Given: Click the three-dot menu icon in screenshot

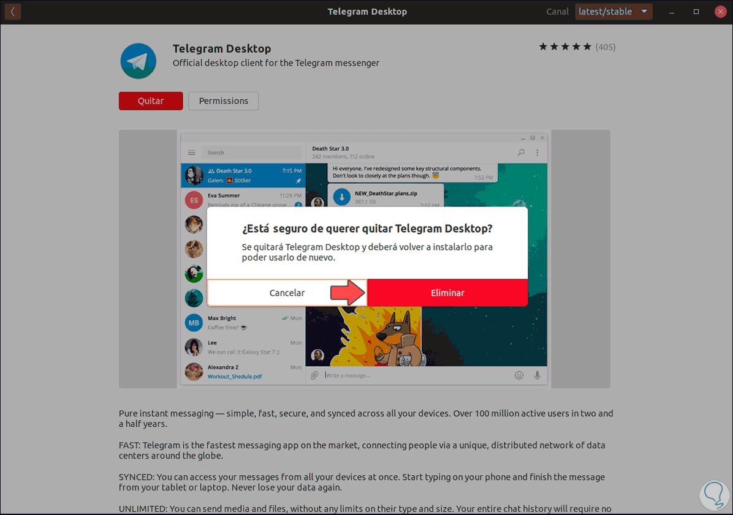Looking at the screenshot, I should [x=537, y=152].
